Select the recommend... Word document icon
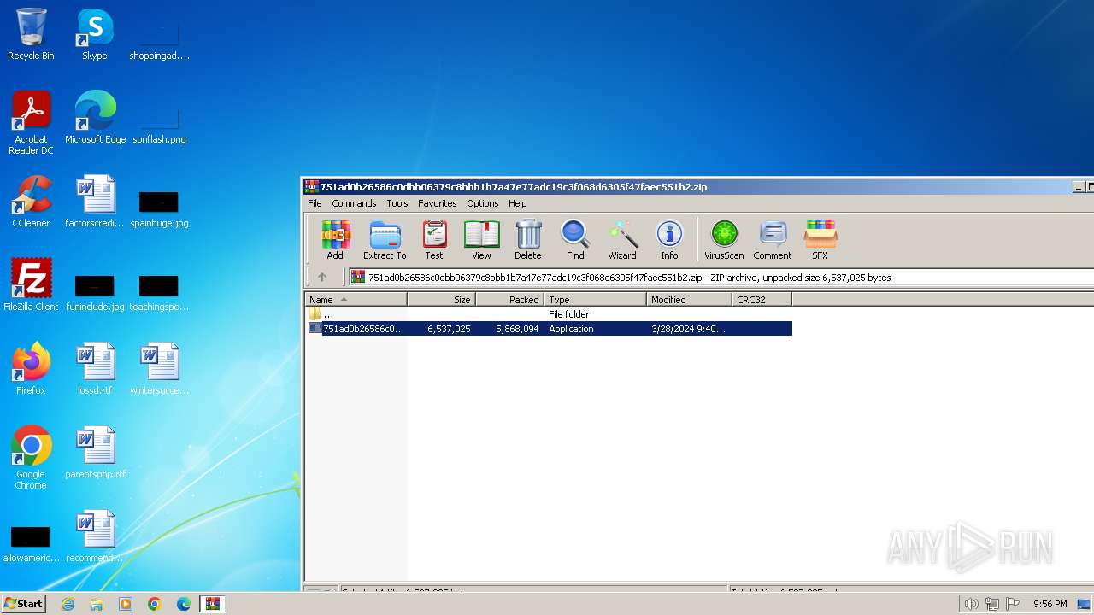The width and height of the screenshot is (1094, 615). [95, 536]
